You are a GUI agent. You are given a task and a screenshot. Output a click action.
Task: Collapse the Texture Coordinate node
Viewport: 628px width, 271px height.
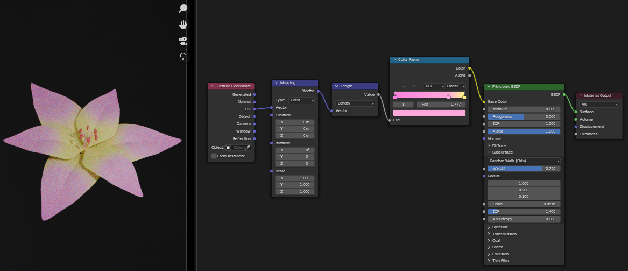(x=212, y=86)
